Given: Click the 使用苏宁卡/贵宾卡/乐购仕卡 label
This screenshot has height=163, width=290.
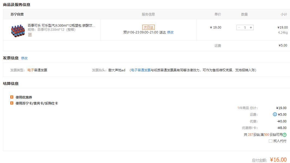Looking at the screenshot, I should click(x=37, y=103).
